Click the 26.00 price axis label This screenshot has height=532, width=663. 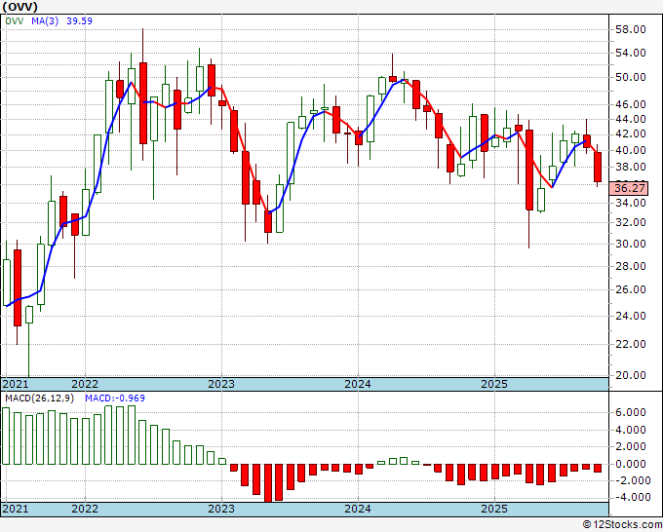[631, 290]
